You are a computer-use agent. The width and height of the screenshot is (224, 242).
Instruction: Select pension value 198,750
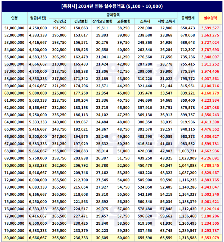click(x=59, y=43)
